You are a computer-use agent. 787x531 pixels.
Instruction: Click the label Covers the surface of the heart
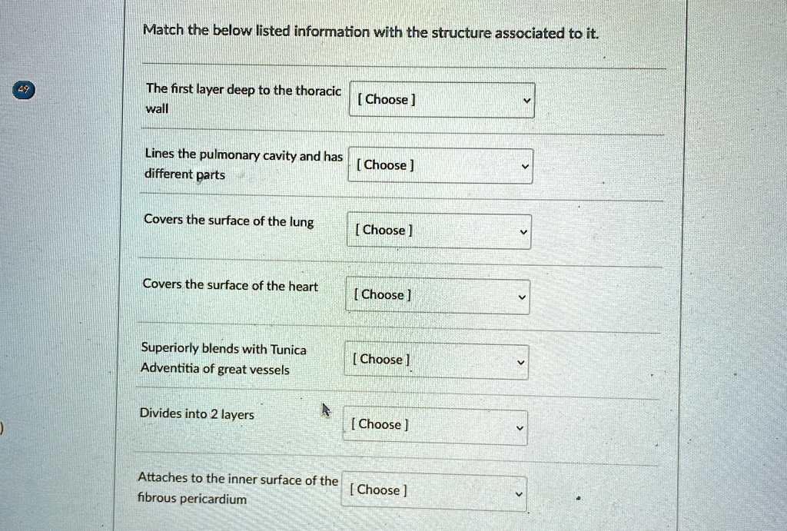click(x=231, y=285)
